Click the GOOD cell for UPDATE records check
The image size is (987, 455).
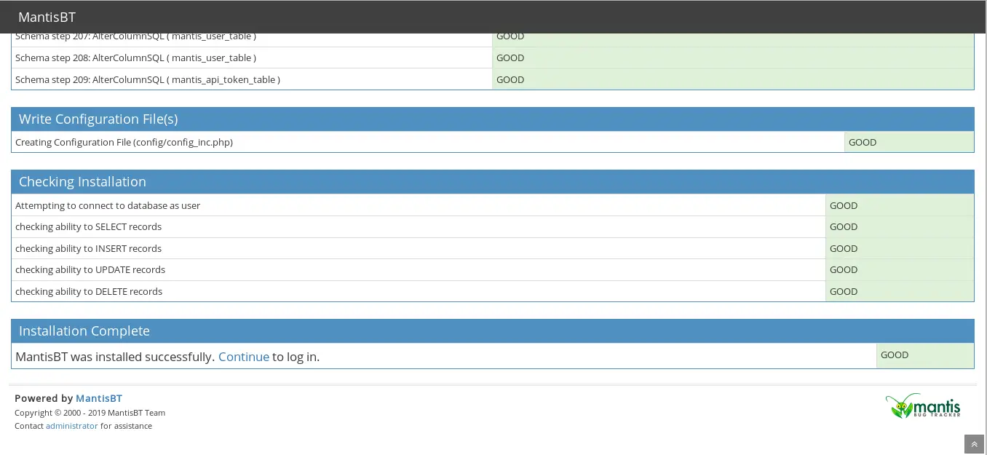tap(843, 269)
